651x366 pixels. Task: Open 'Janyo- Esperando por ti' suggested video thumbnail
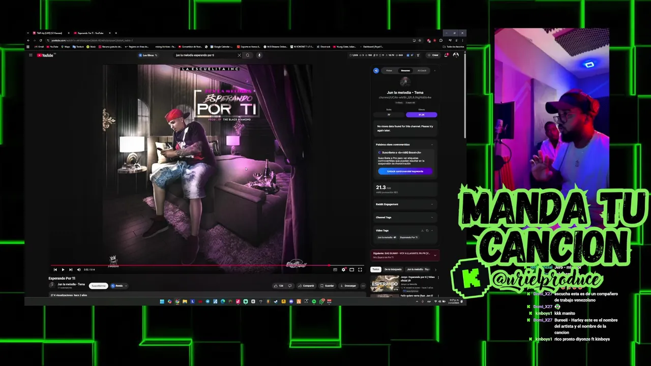click(x=385, y=283)
